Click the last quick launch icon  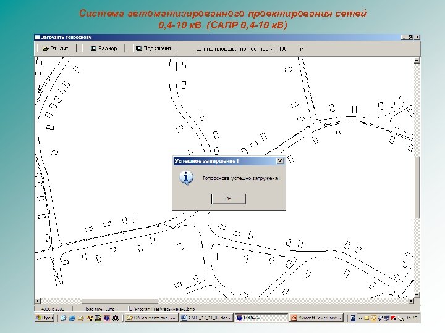tap(116, 318)
